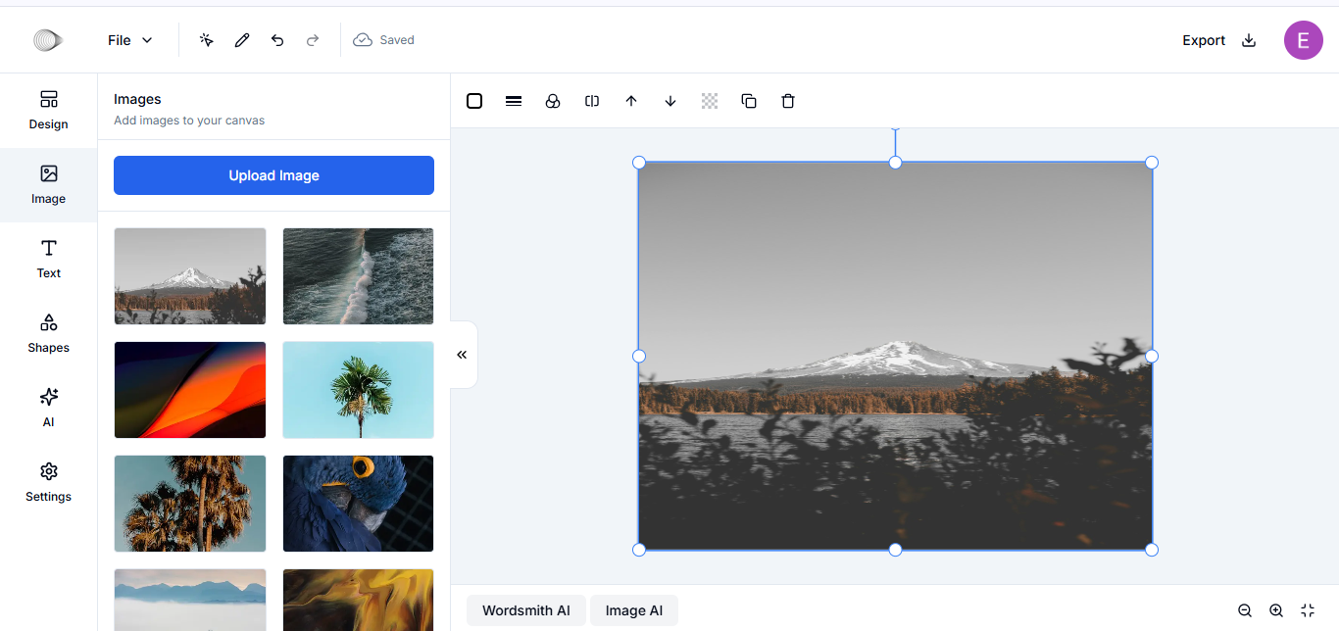Click the Image AI button
Screen dimensions: 1339x631
click(633, 610)
